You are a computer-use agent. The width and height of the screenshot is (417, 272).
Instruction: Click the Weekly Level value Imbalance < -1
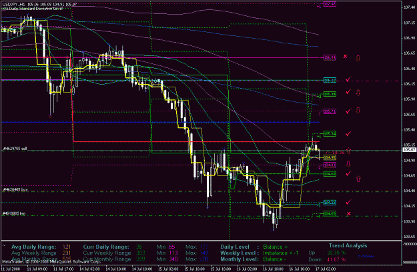click(x=281, y=253)
